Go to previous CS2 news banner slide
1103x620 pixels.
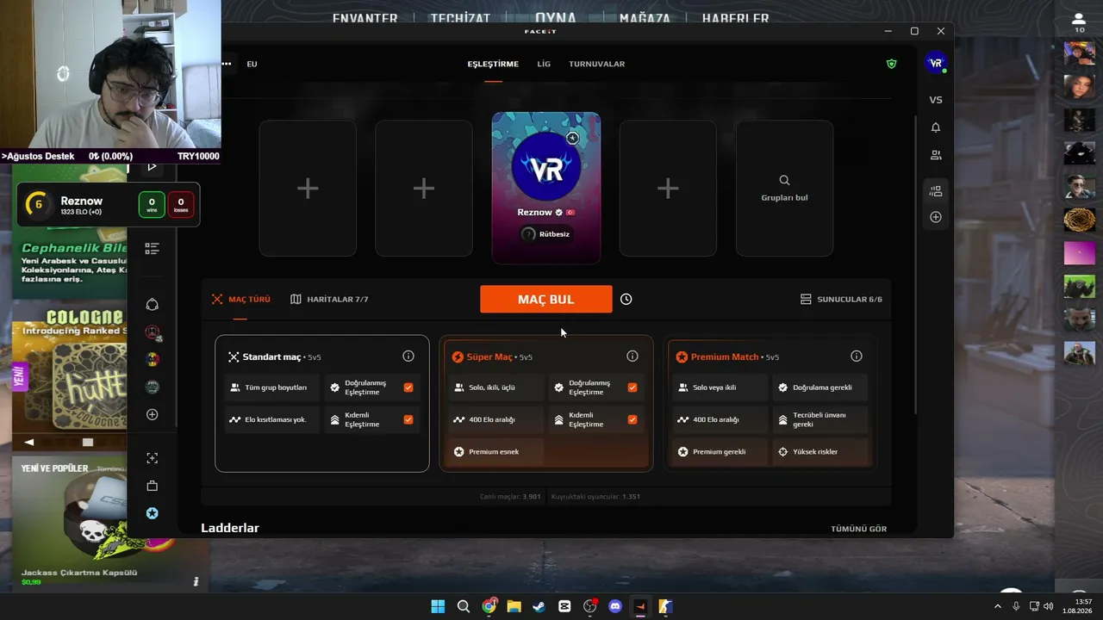pos(29,442)
